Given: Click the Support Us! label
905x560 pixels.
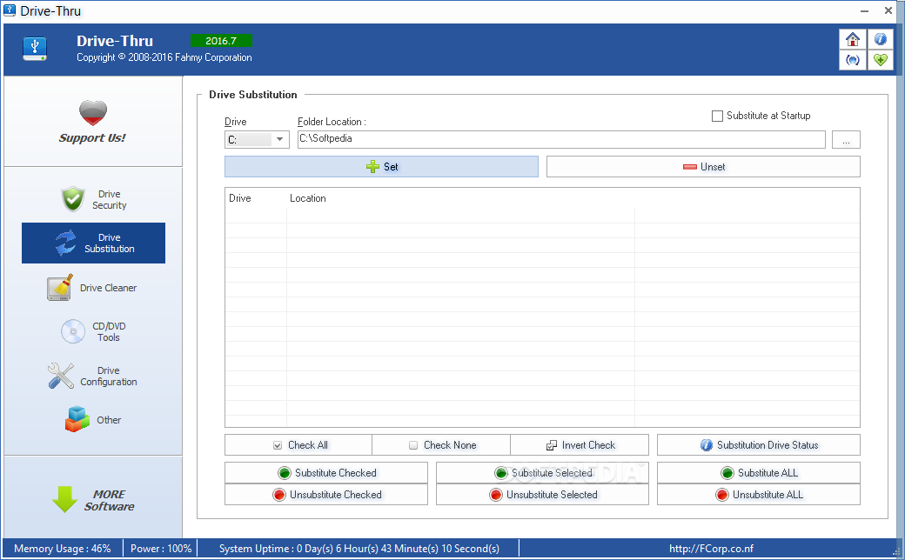Looking at the screenshot, I should (92, 138).
